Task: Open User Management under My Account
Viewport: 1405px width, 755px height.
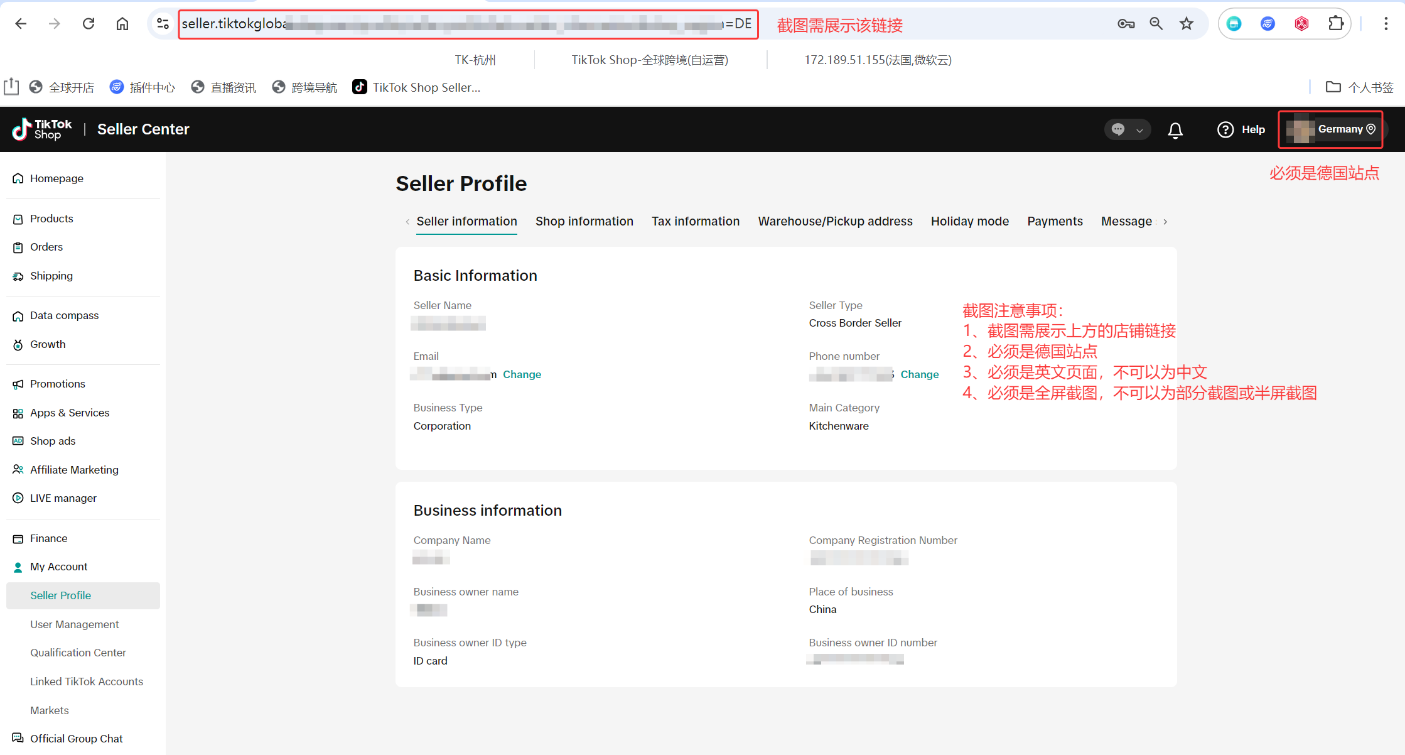Action: click(75, 624)
